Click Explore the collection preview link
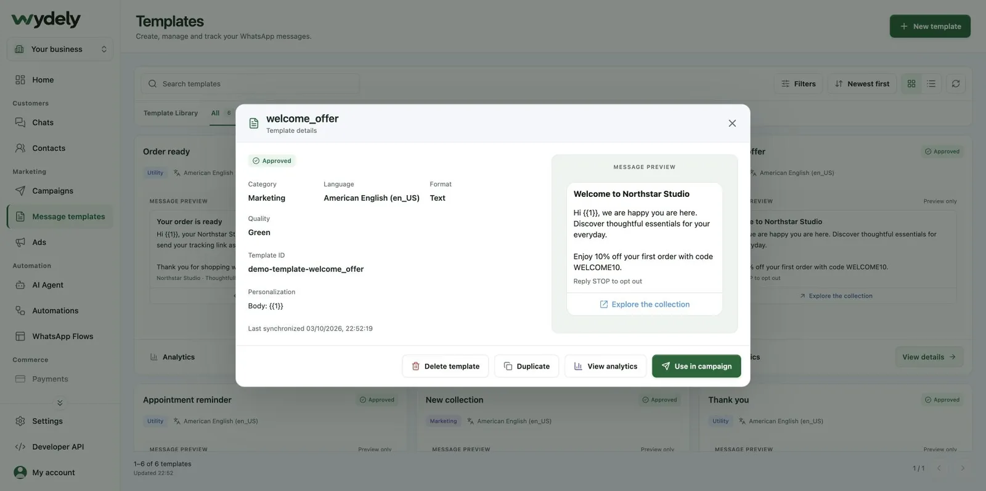 coord(645,305)
